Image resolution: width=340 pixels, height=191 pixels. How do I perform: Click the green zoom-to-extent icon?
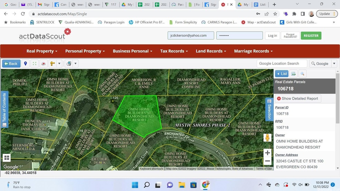pyautogui.click(x=34, y=63)
